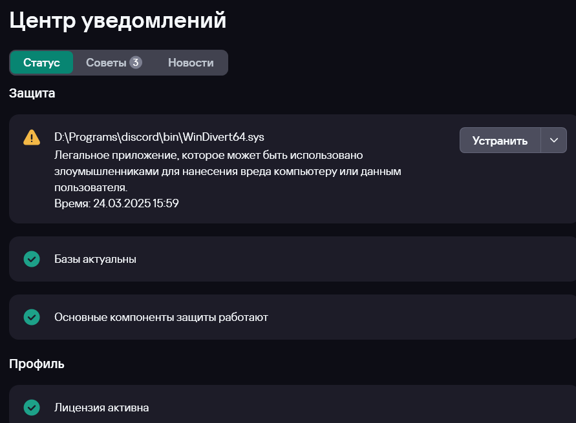Click the Центр уведомлений heading
This screenshot has height=423, width=576.
pyautogui.click(x=118, y=20)
